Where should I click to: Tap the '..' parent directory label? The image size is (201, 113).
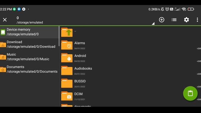point(75,31)
